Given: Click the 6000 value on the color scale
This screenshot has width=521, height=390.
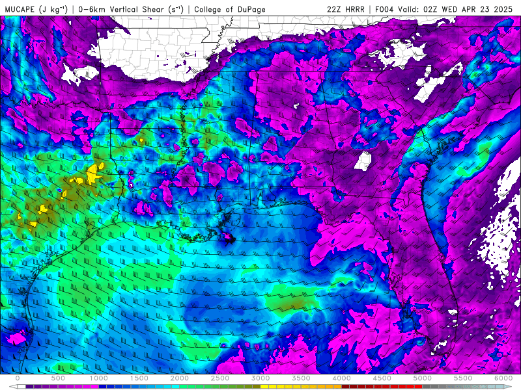Looking at the screenshot, I should (503, 378).
